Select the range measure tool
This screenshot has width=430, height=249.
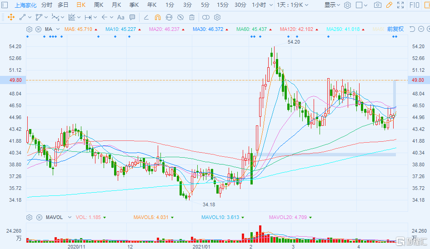[88, 17]
